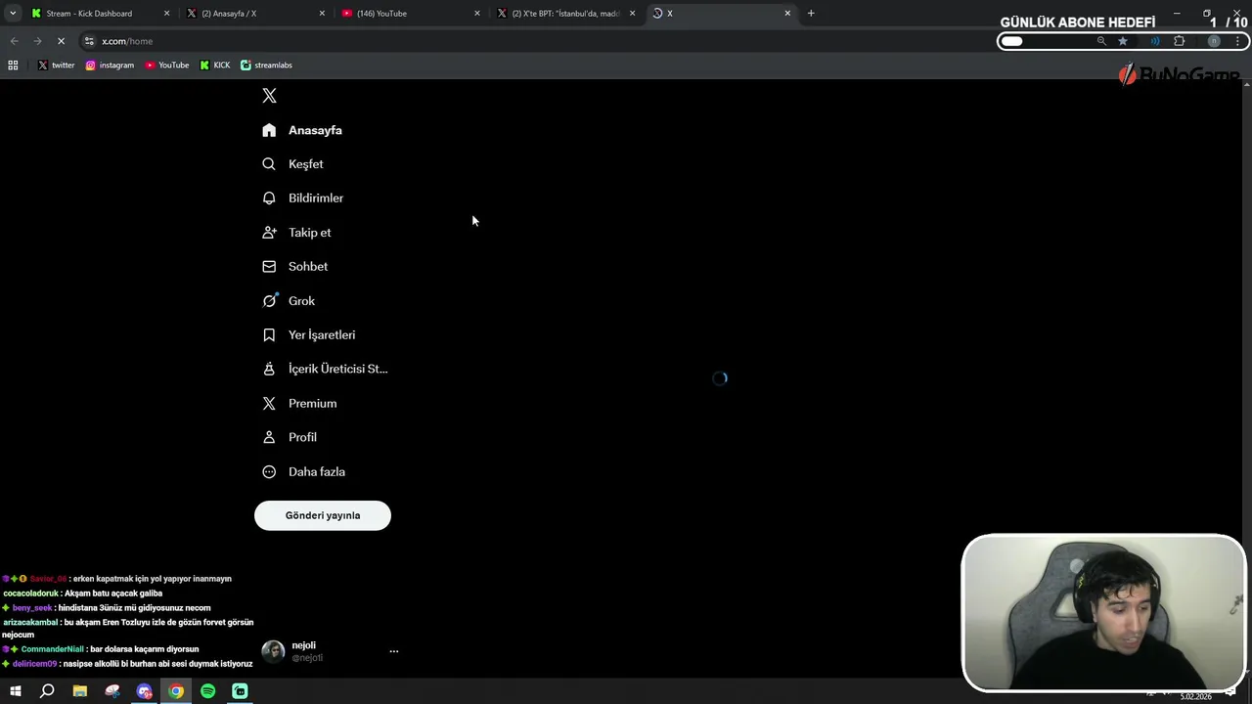This screenshot has height=704, width=1252.
Task: Open Chrome media controls icon
Action: [x=1155, y=41]
